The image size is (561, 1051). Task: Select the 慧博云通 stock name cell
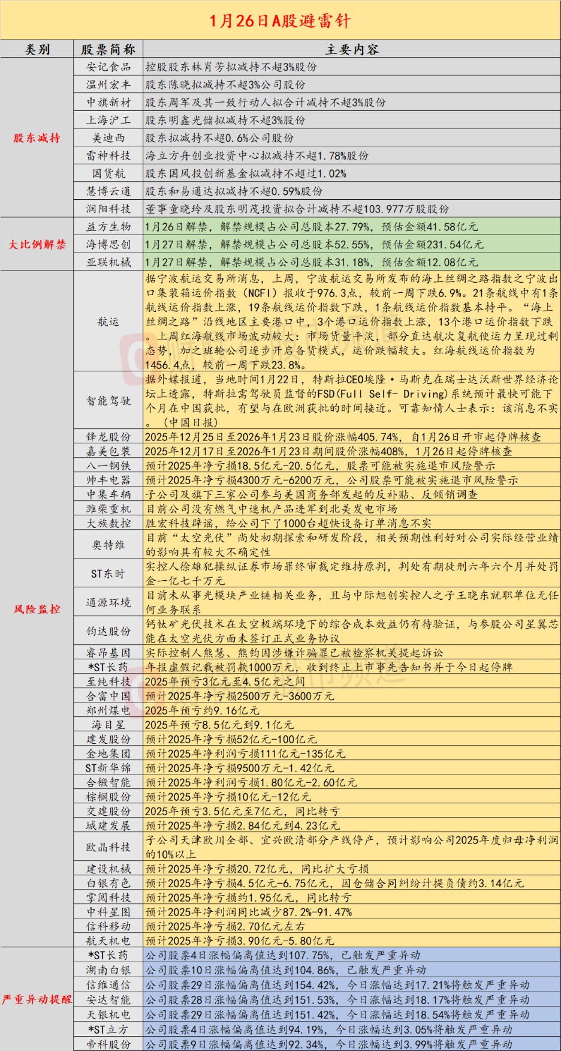click(x=108, y=191)
